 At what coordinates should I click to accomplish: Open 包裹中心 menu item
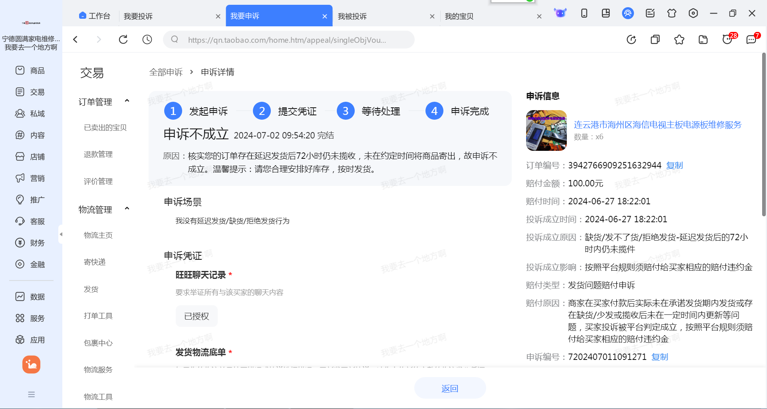click(98, 343)
